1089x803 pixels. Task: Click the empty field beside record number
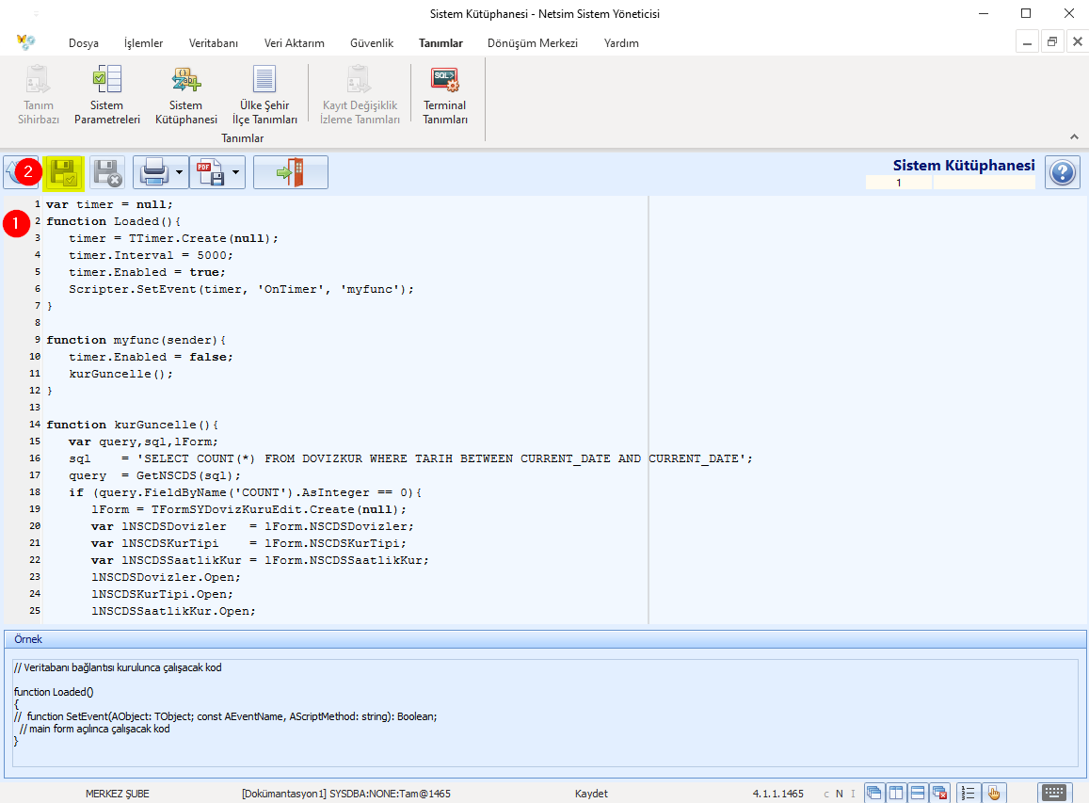coord(985,183)
